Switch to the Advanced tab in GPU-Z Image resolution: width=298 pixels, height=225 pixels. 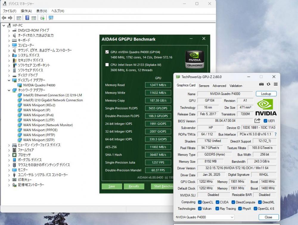pyautogui.click(x=219, y=86)
